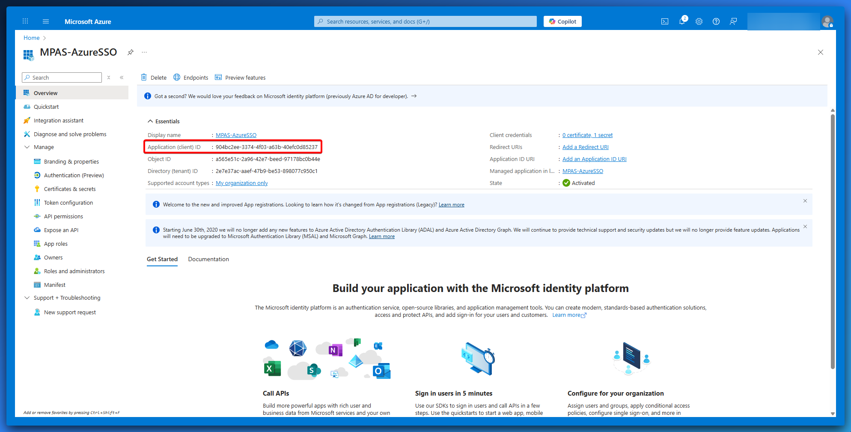Click the Copilot button
The image size is (851, 432).
562,21
